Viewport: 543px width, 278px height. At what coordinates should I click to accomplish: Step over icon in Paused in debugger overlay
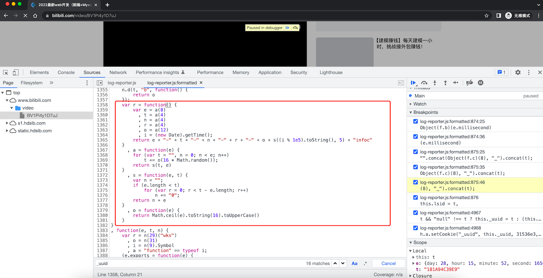pos(295,28)
